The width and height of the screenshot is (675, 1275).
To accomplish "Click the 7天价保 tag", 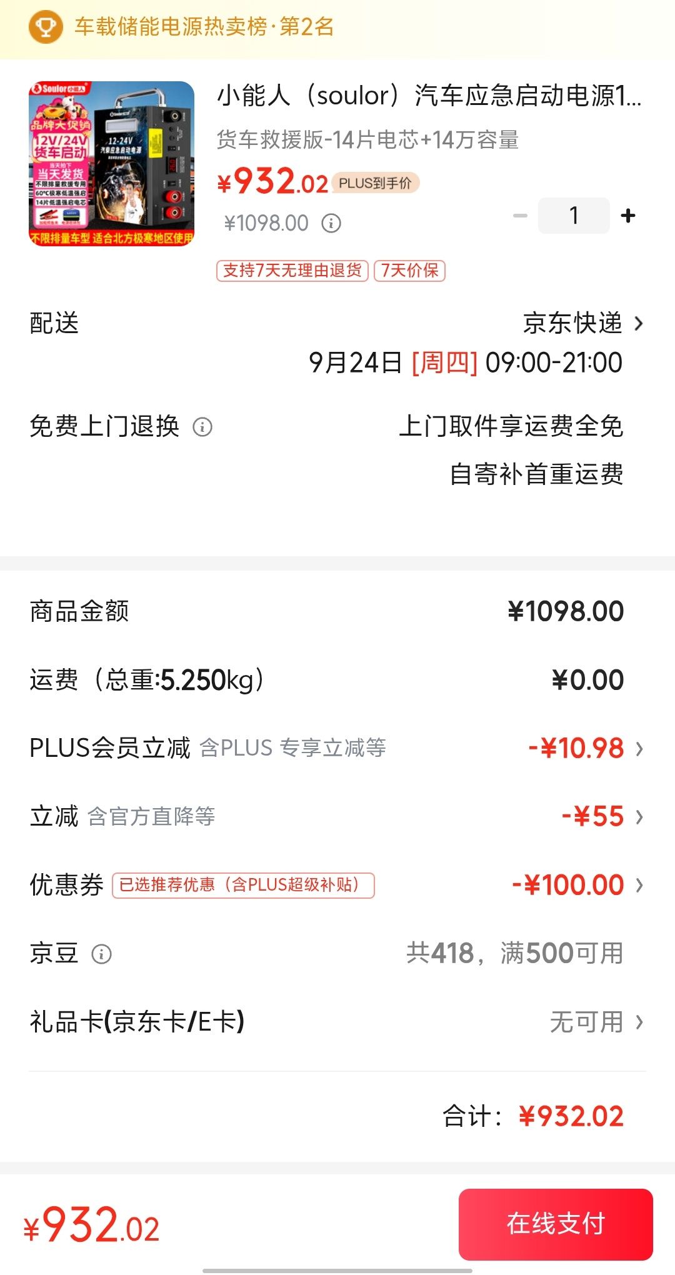I will (x=409, y=271).
